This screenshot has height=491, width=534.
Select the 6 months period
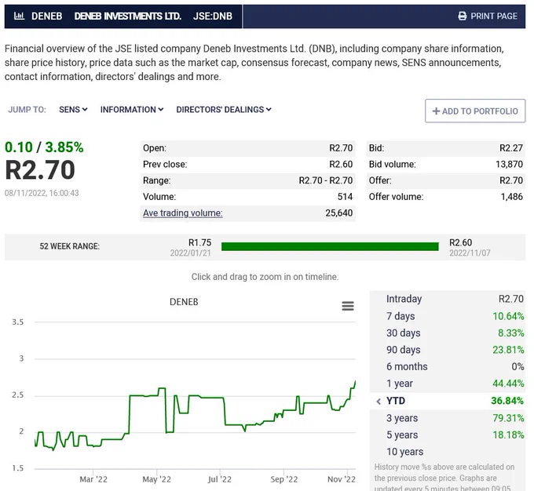pos(448,366)
